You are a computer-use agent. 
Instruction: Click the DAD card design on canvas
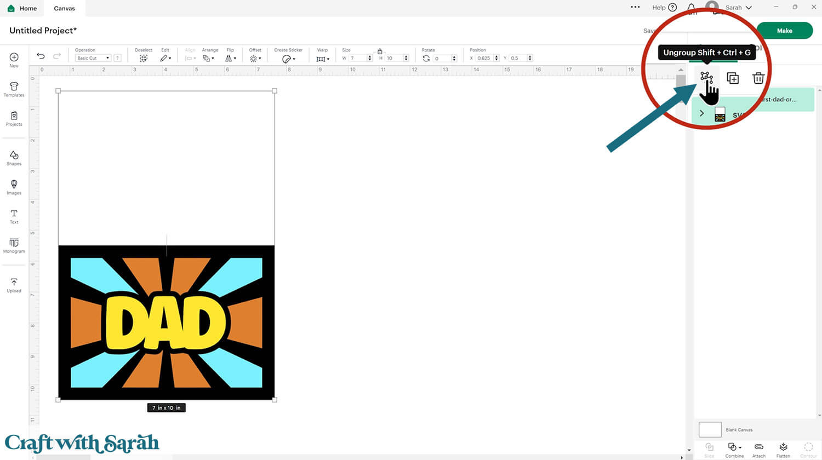click(167, 322)
